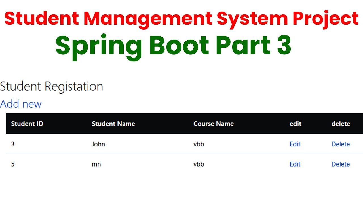The height and width of the screenshot is (204, 363).
Task: Click the 'Student Name' column header
Action: point(113,124)
